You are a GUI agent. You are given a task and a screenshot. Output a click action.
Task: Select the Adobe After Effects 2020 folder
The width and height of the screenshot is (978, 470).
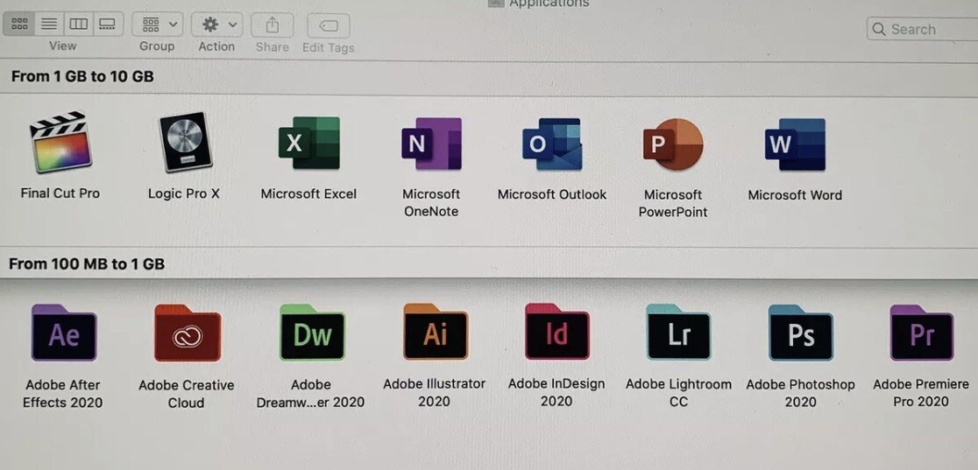click(64, 333)
